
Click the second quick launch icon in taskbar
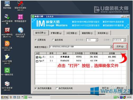coord(15,97)
